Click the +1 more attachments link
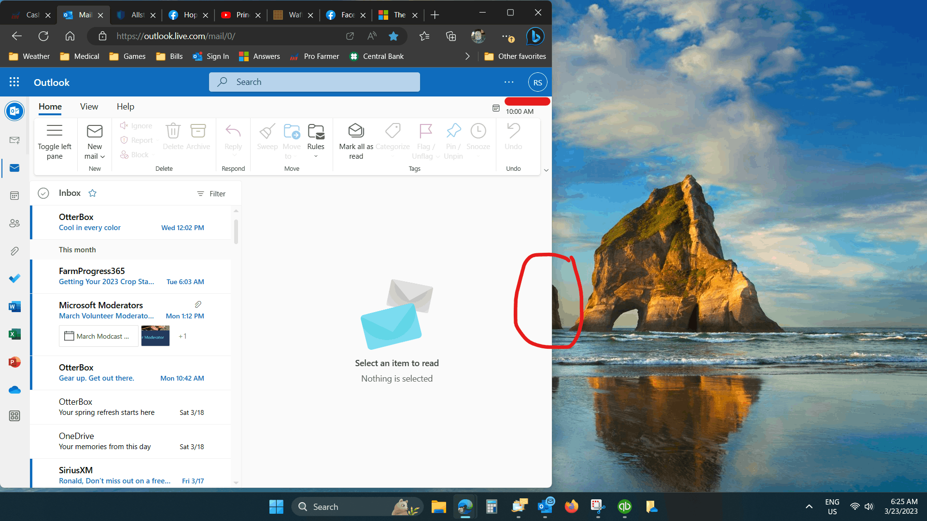 pyautogui.click(x=183, y=336)
